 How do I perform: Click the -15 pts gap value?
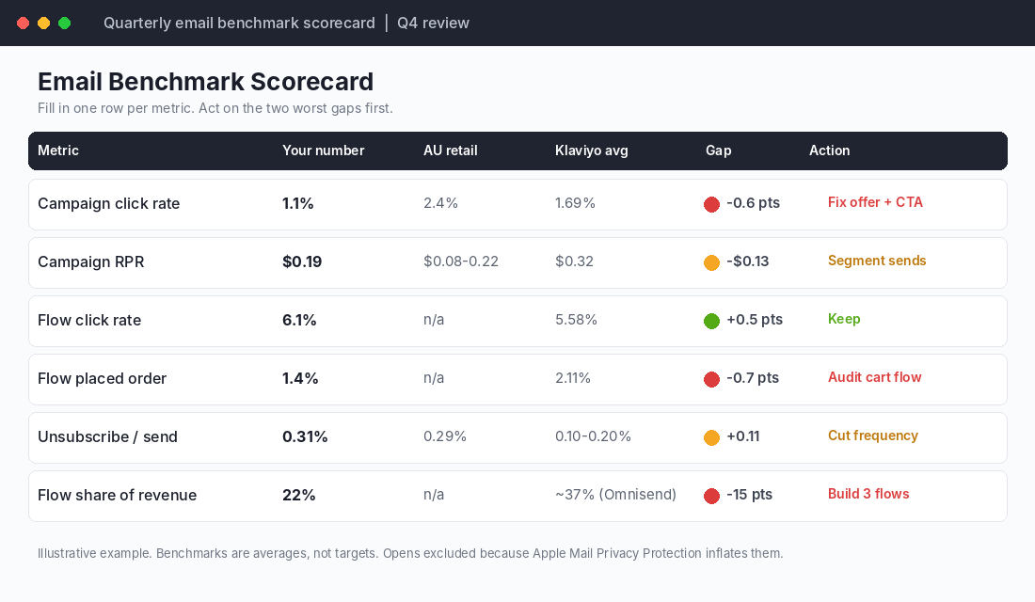749,495
